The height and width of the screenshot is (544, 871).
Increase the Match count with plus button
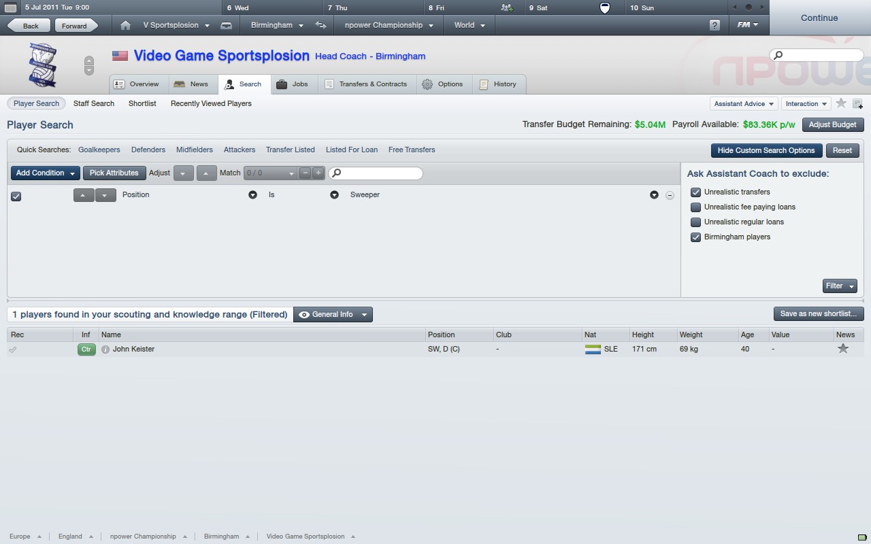pyautogui.click(x=318, y=173)
